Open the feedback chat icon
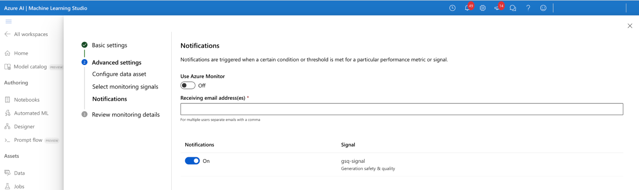Viewport: 639px width, 190px height. (x=513, y=8)
